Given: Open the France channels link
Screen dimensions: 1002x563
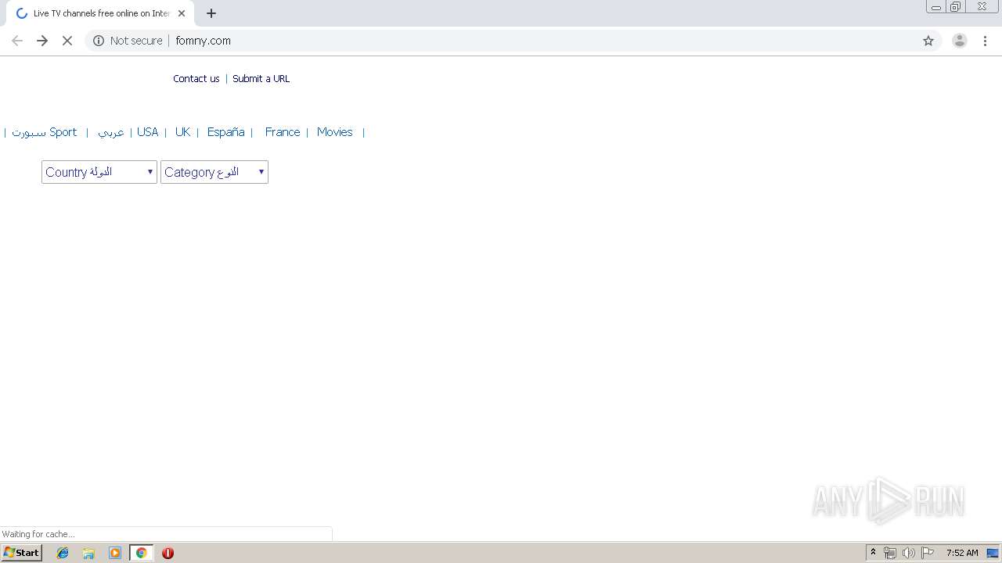Looking at the screenshot, I should pyautogui.click(x=283, y=132).
